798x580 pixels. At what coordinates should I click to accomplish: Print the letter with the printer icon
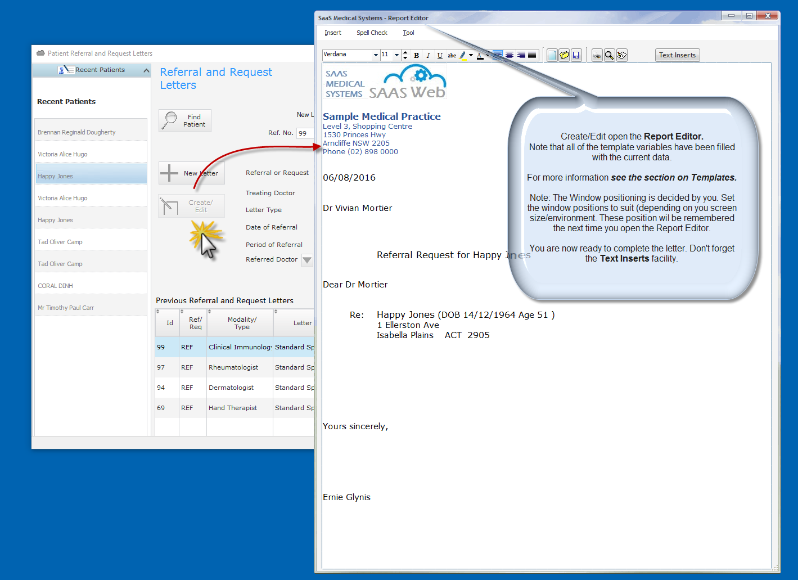pyautogui.click(x=597, y=55)
